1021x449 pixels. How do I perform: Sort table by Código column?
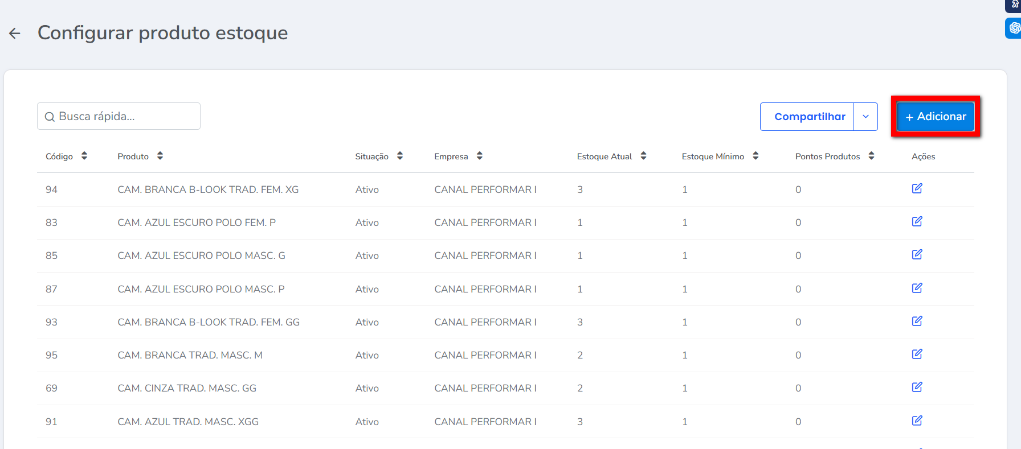click(x=84, y=156)
